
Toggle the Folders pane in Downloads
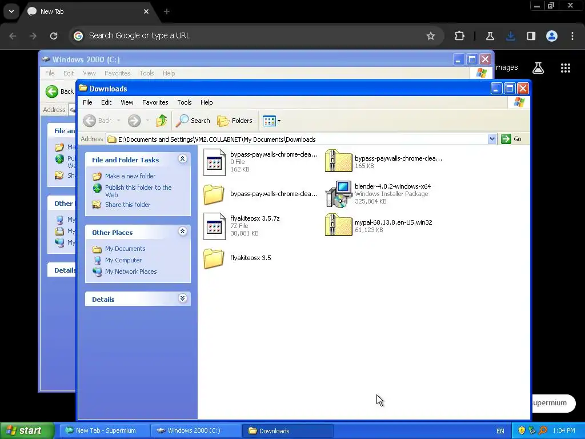235,121
